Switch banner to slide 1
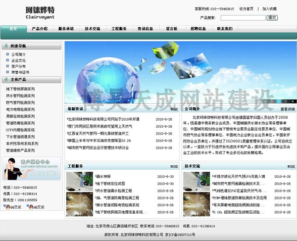 coord(272,101)
